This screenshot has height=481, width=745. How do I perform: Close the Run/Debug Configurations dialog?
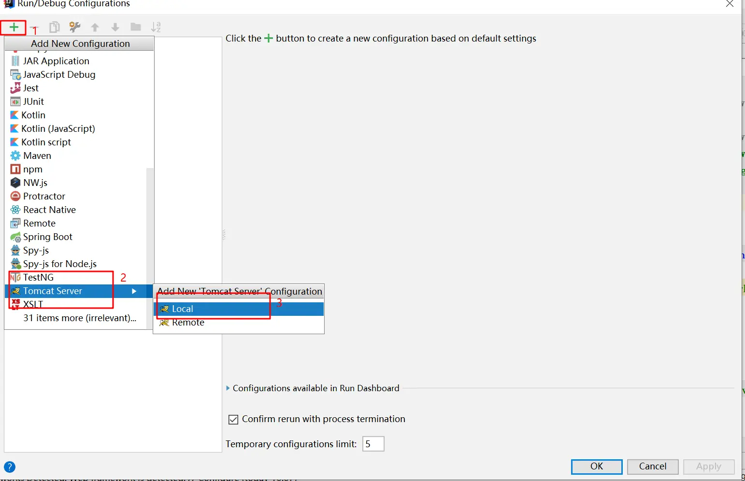(x=730, y=4)
